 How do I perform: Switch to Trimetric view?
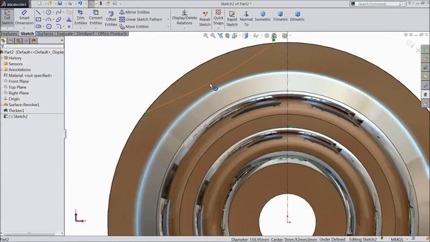tap(280, 16)
